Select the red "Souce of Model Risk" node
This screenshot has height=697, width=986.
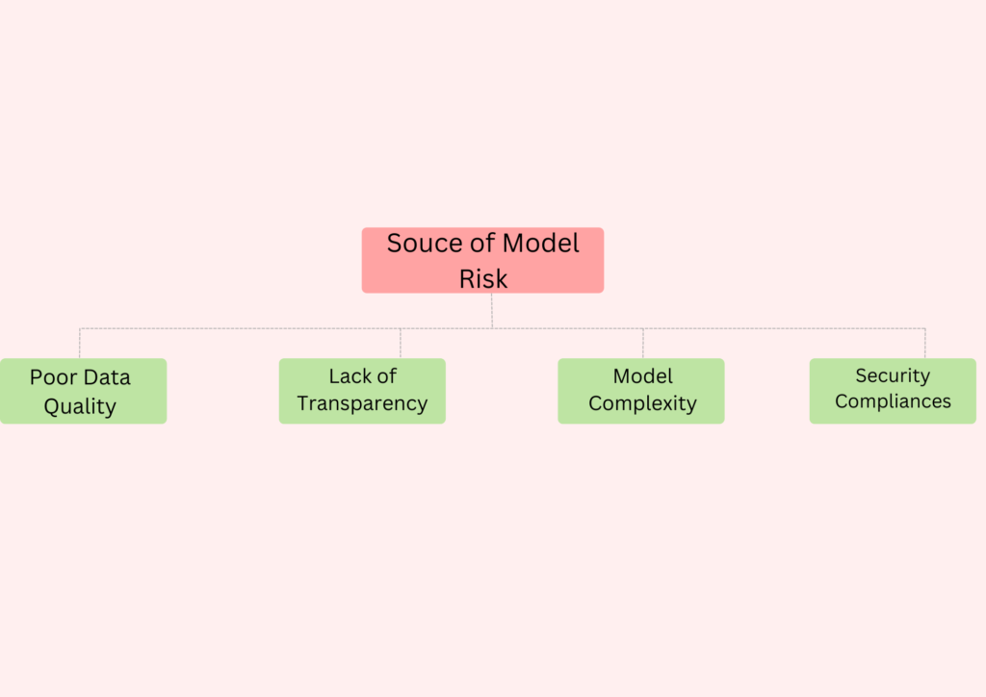pos(482,260)
